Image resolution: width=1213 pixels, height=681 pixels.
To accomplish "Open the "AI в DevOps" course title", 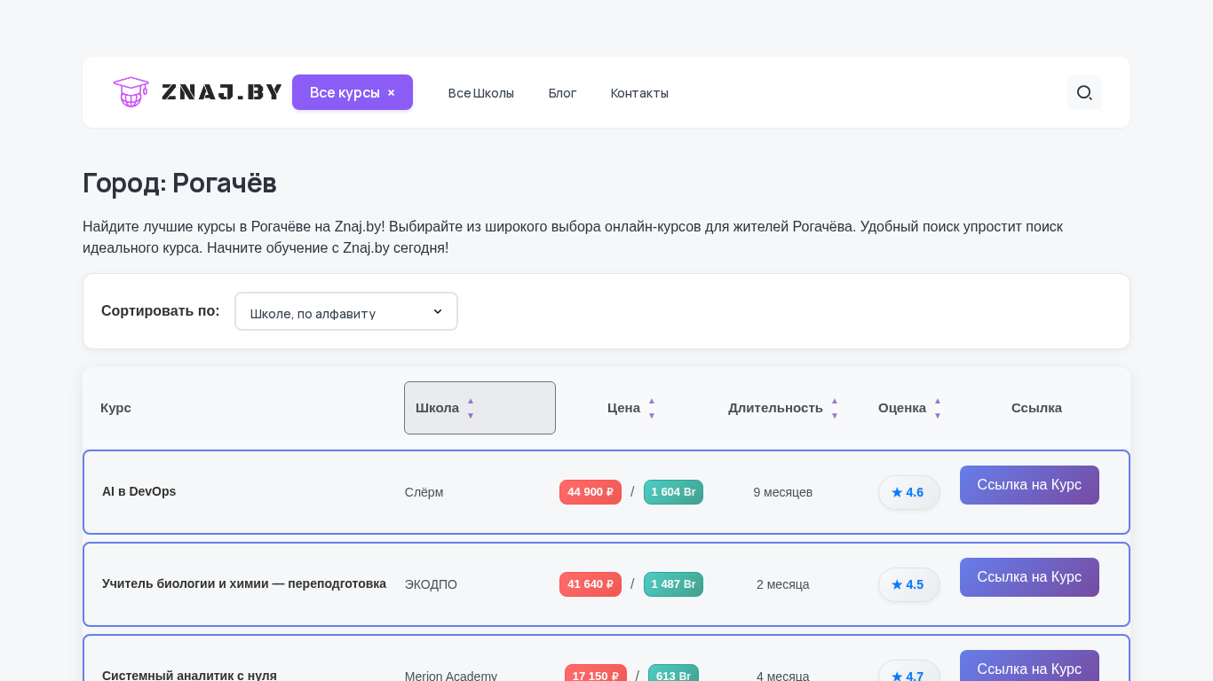I will pos(139,491).
